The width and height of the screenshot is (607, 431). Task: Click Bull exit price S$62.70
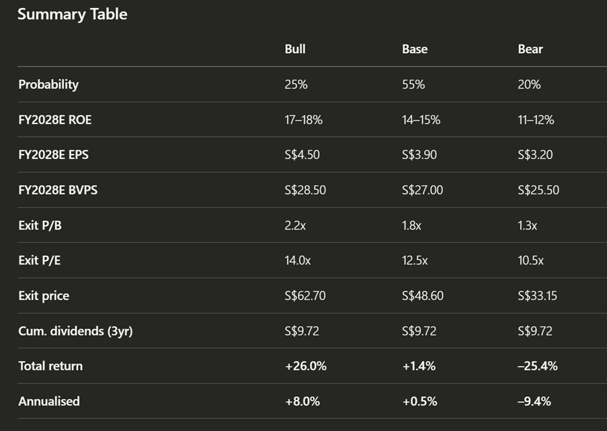[305, 295]
